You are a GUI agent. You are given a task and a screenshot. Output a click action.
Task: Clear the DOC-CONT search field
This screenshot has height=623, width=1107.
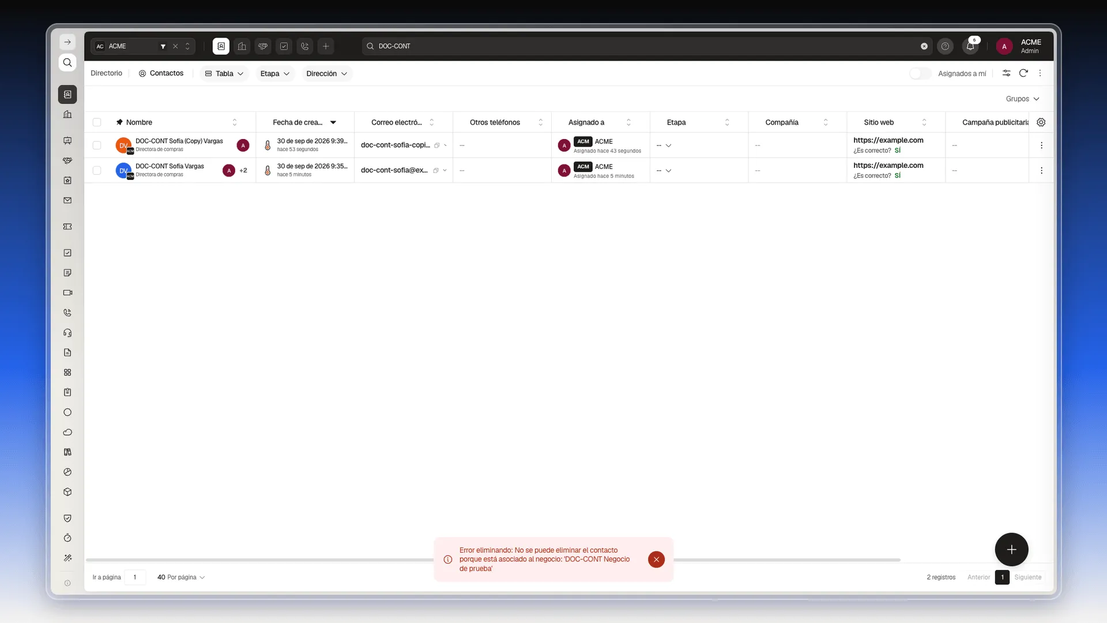(x=924, y=46)
